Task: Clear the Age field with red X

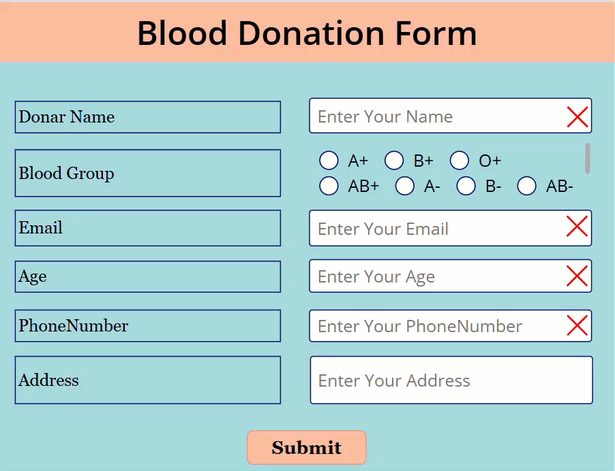Action: [x=577, y=276]
